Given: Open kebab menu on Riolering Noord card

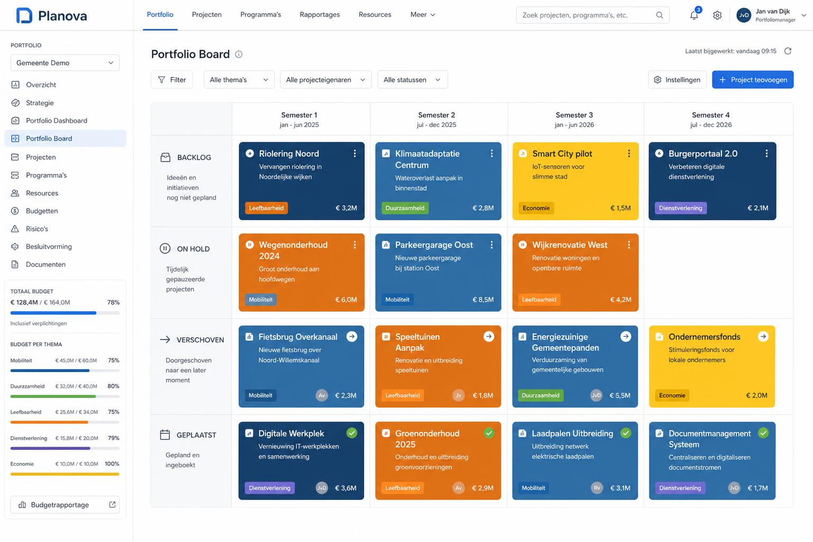Looking at the screenshot, I should pyautogui.click(x=355, y=153).
